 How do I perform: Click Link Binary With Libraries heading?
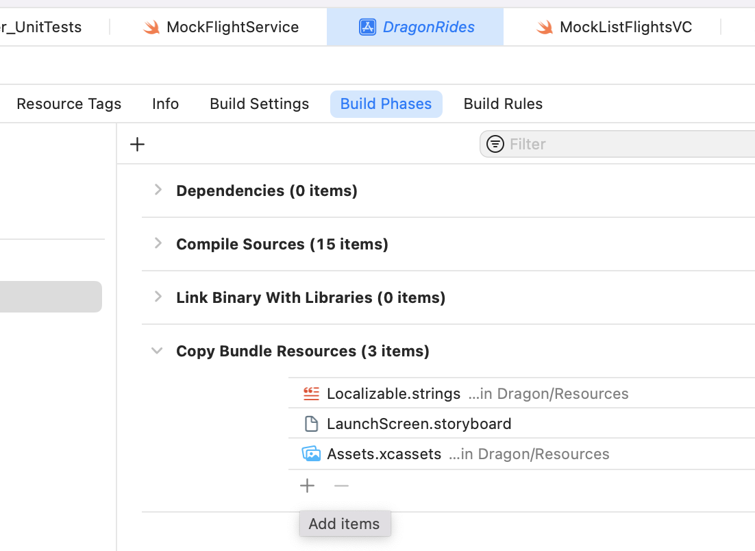coord(310,297)
